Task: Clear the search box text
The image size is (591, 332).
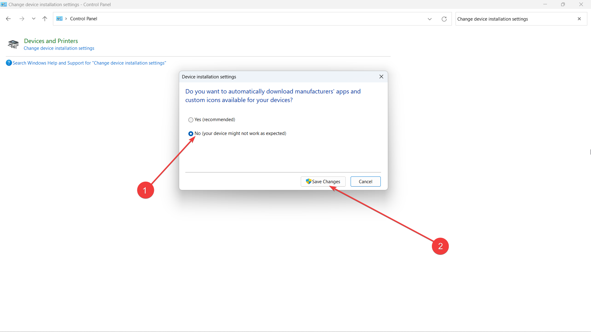Action: point(579,19)
